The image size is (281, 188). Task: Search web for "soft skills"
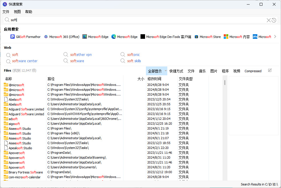pos(134,61)
